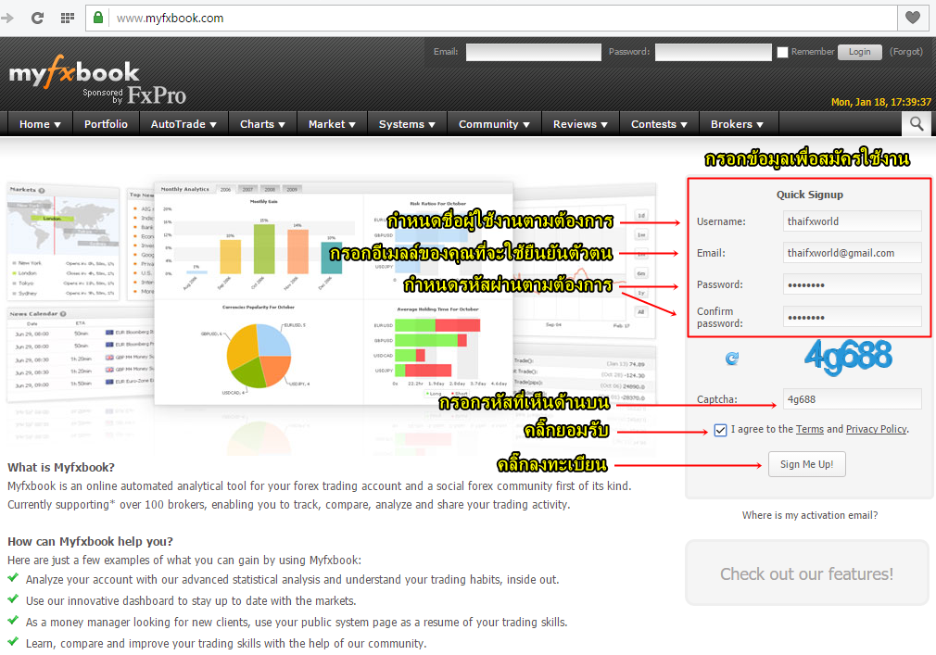Check the agree to Terms checkbox
The width and height of the screenshot is (936, 655).
point(720,430)
